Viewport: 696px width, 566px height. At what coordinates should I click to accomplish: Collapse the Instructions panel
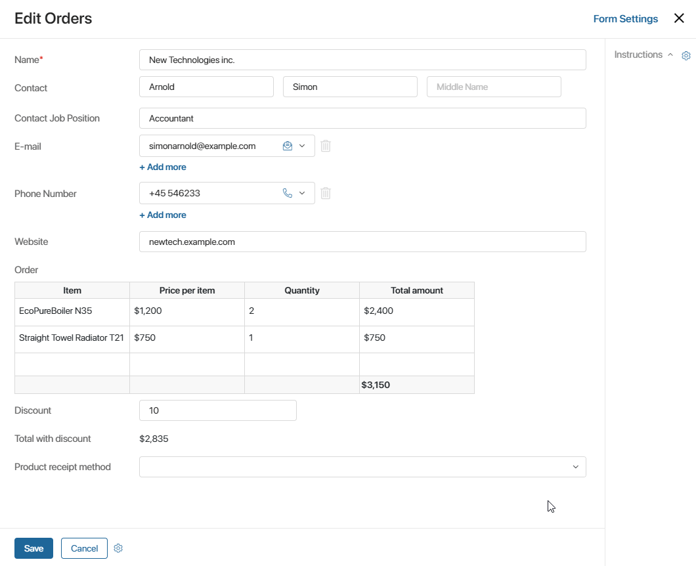click(670, 54)
